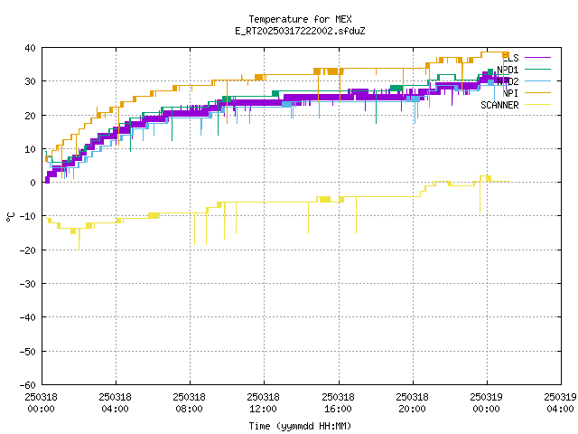Screen dimensions: 578x434
Task: Click the x-axis tick label 250318 16:00
Action: (x=338, y=403)
